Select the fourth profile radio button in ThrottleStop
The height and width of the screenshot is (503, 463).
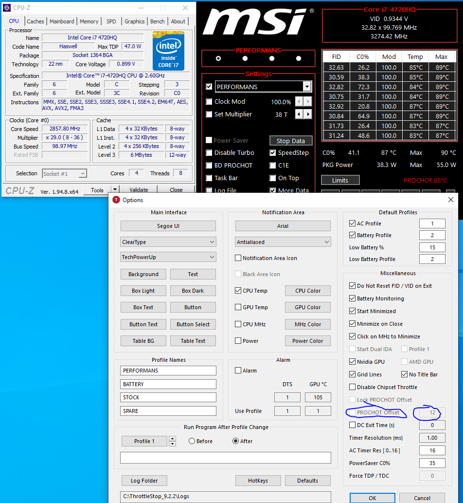click(x=299, y=58)
